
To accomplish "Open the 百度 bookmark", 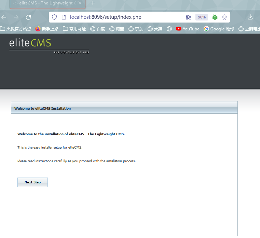I will (x=97, y=29).
